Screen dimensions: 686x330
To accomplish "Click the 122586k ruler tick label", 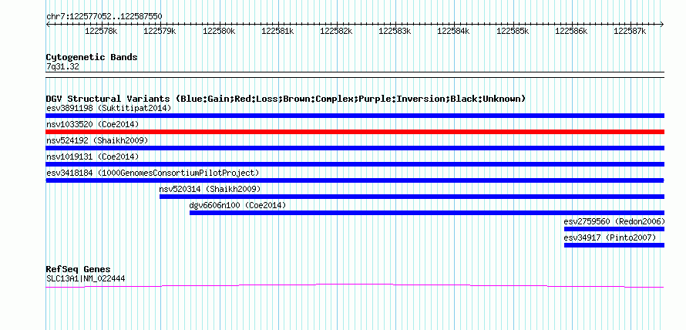I will point(571,31).
